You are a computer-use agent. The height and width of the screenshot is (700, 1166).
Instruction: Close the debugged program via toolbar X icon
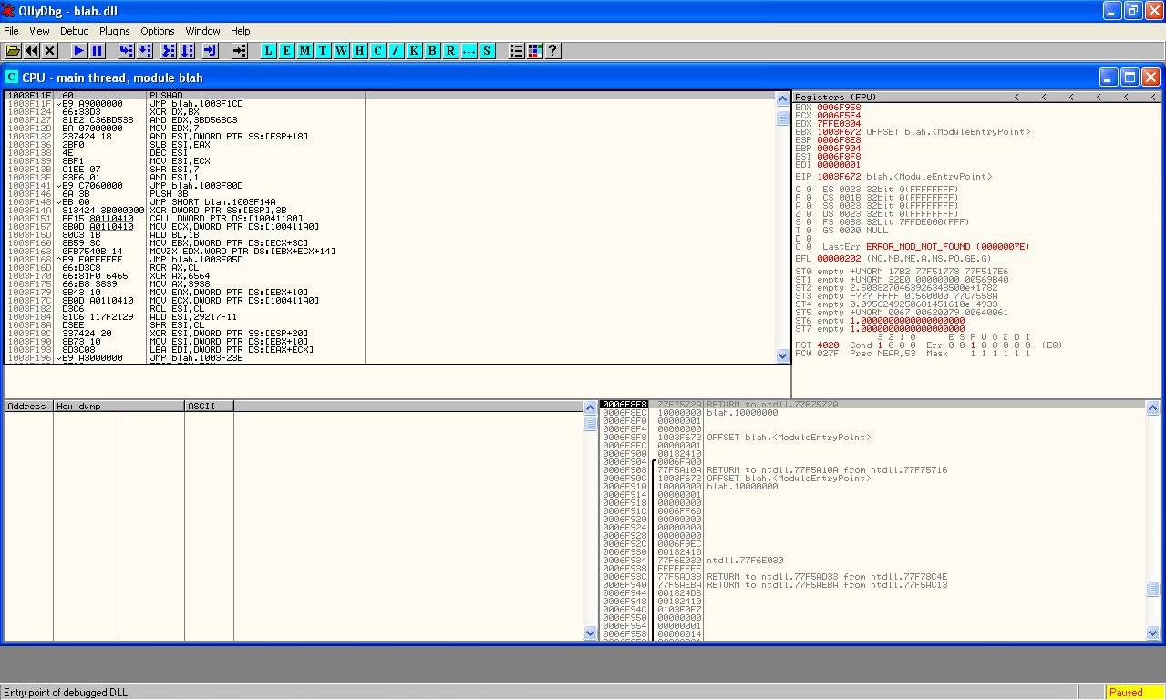[x=50, y=51]
